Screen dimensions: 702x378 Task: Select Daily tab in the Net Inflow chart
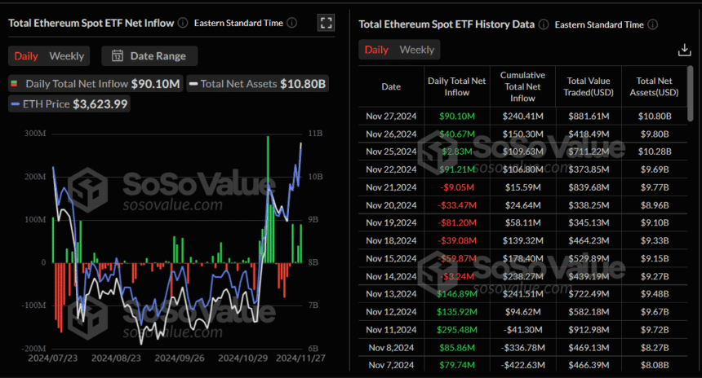(26, 56)
